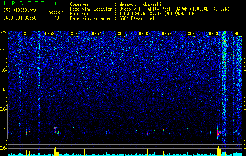Click the 'Receiving Location' field label
This screenshot has width=246, height=156.
91,9
